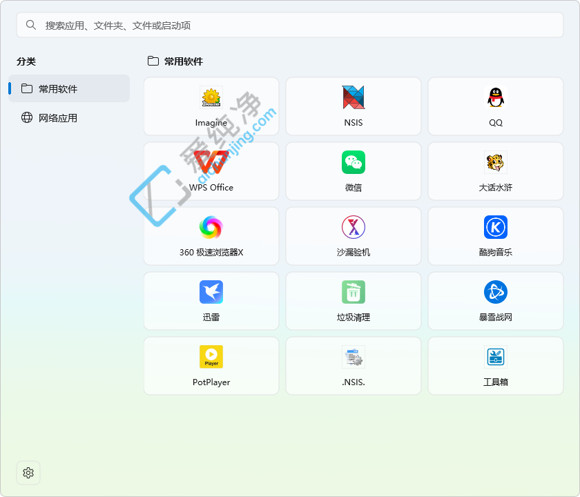
Task: Open the green 微信 icon
Action: point(354,162)
